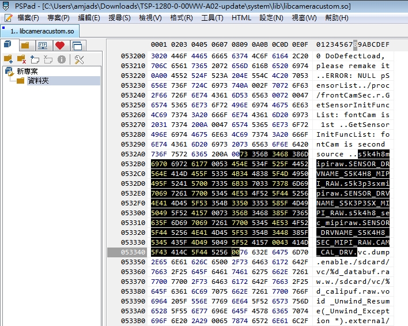Click ASCII text 'please remake it'
The image size is (408, 326).
coord(353,66)
